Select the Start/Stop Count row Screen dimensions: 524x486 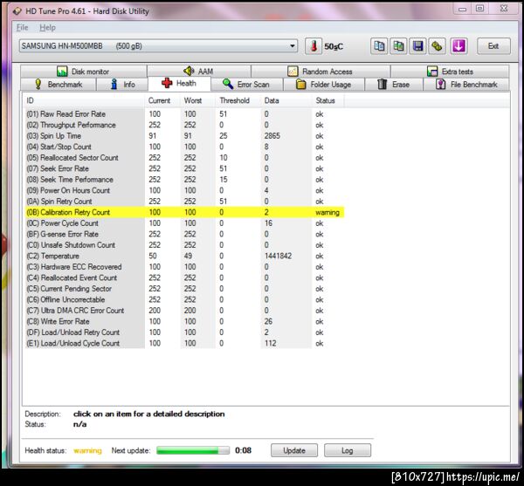pos(184,147)
